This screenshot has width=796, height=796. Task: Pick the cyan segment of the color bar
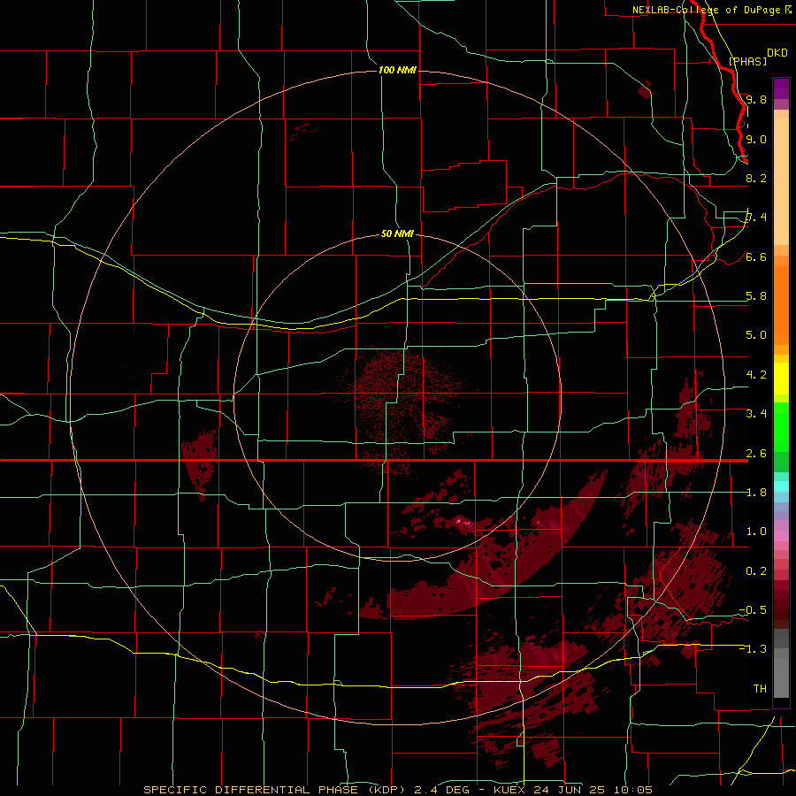tap(781, 486)
